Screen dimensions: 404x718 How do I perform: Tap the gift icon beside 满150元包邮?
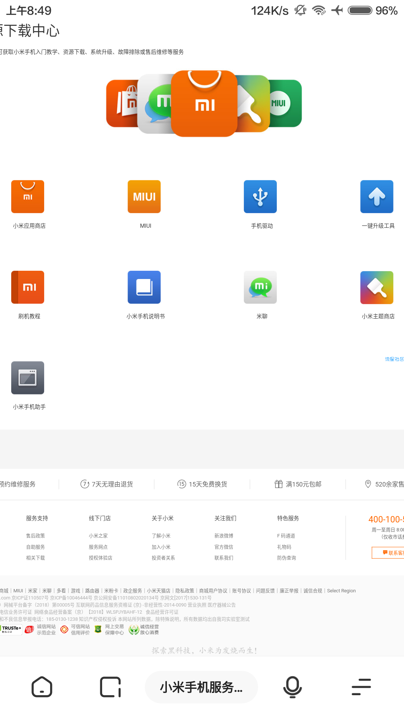tap(279, 484)
